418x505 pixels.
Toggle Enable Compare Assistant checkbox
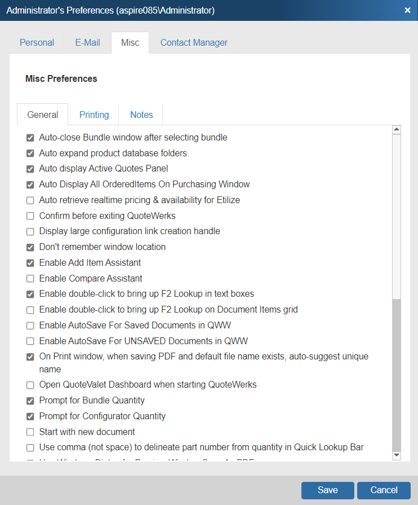point(30,278)
